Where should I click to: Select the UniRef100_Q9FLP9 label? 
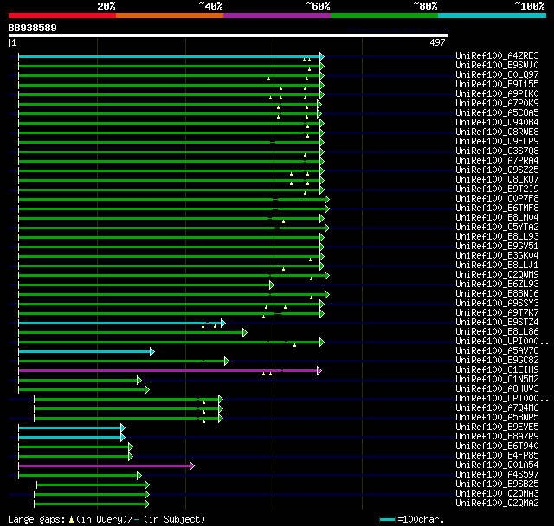click(x=497, y=142)
